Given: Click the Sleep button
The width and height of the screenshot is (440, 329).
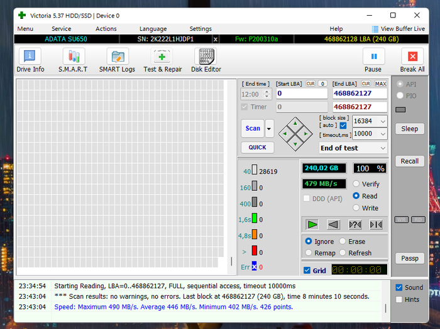Looking at the screenshot, I should click(x=409, y=129).
